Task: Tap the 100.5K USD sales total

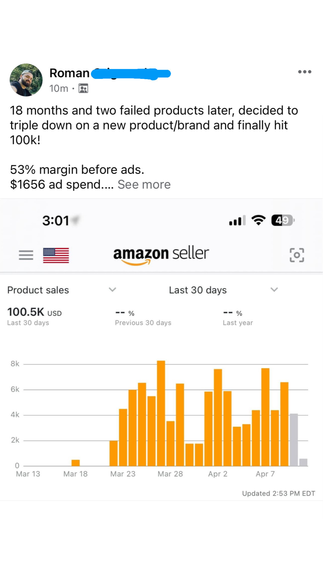Action: (x=34, y=312)
